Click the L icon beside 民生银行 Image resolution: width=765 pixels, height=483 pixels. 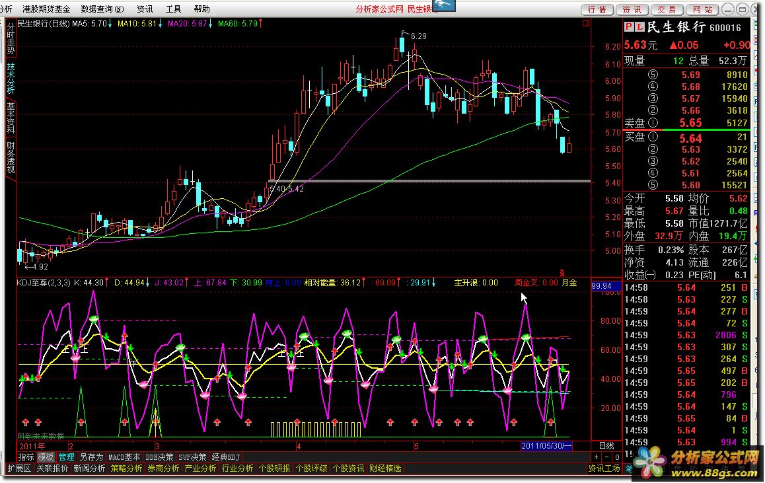click(x=639, y=27)
